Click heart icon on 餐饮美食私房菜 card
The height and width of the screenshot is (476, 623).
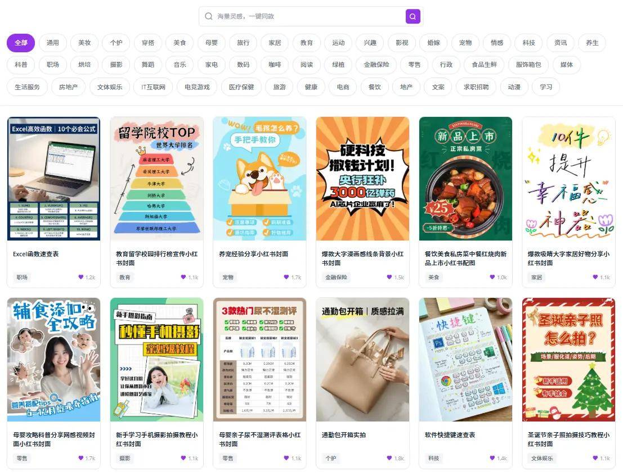[492, 277]
